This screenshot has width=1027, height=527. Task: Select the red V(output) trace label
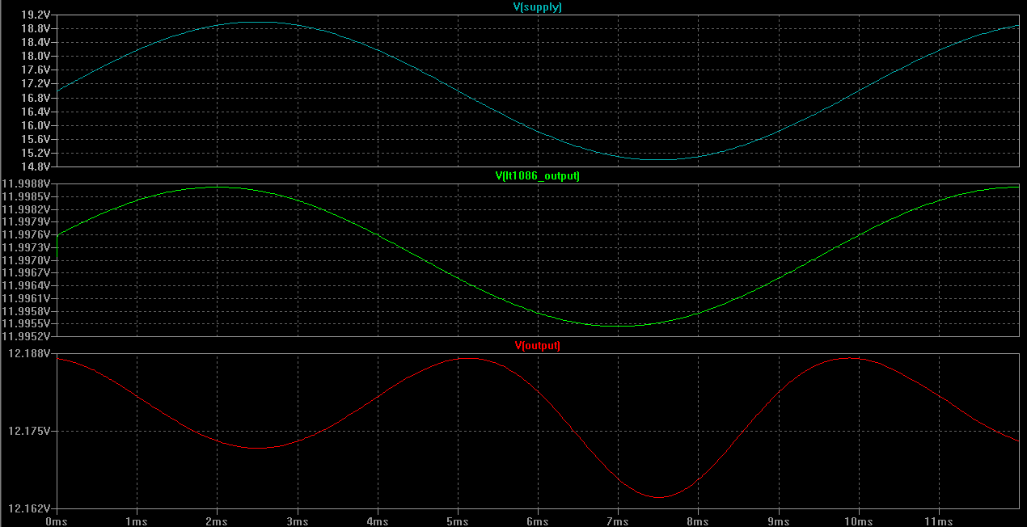point(537,345)
